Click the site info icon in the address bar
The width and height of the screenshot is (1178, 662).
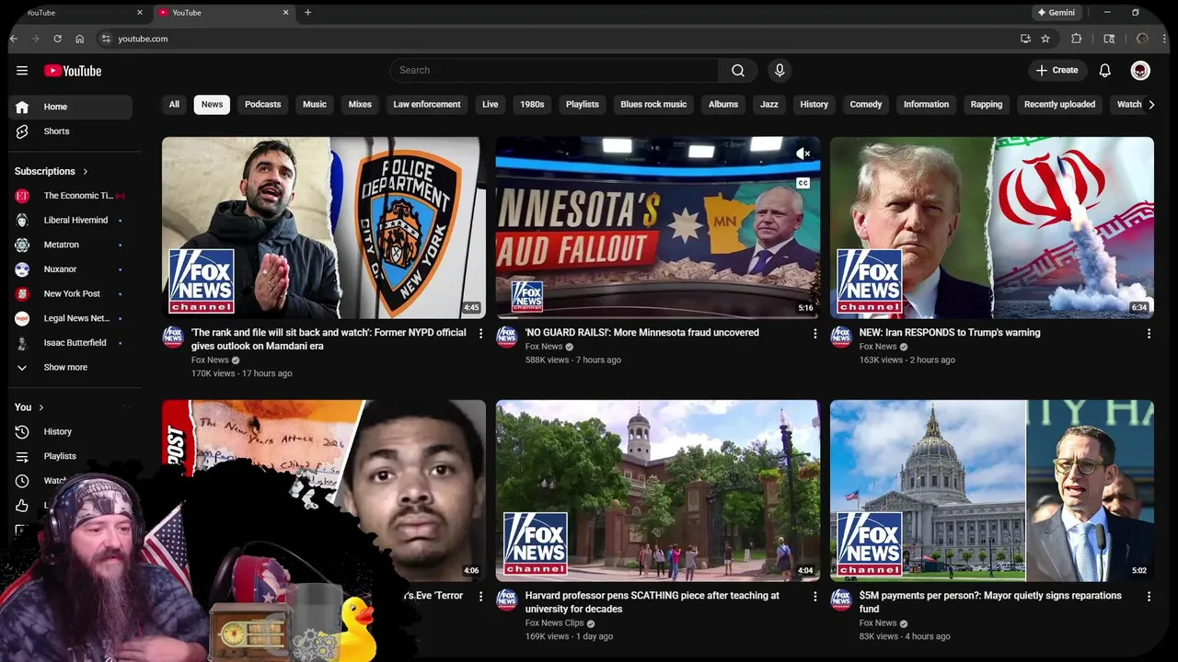(x=106, y=39)
